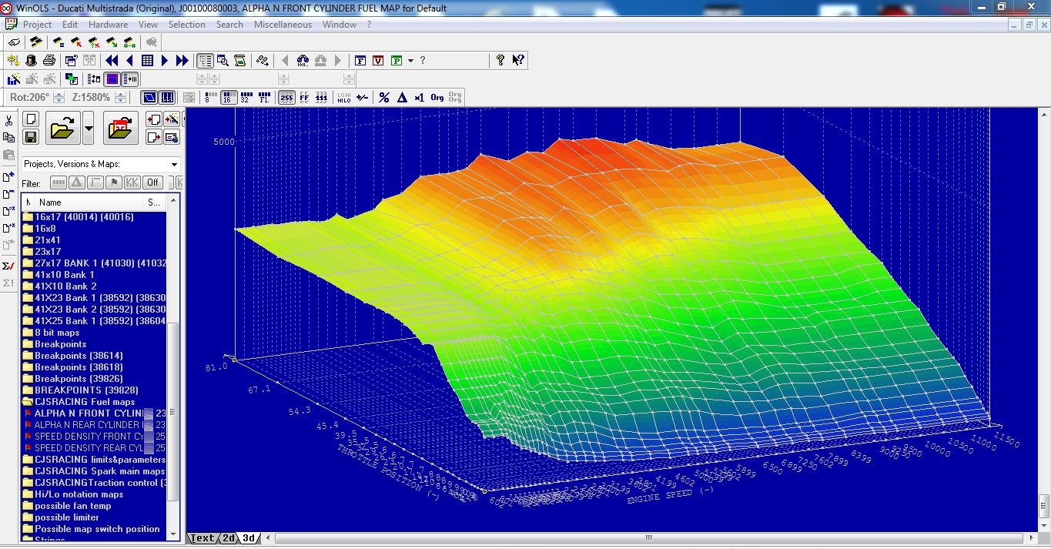Toggle the 255 decimal display mode

click(x=286, y=98)
